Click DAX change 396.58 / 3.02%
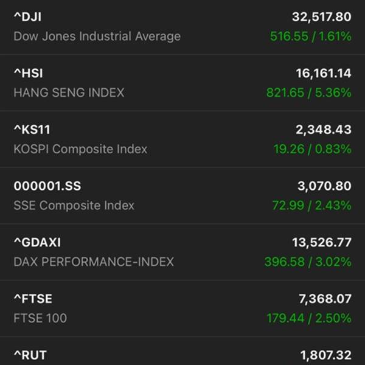The height and width of the screenshot is (365, 365). click(x=307, y=262)
